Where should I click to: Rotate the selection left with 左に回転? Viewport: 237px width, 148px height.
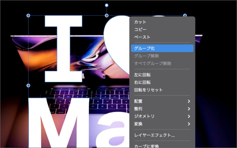coord(142,75)
